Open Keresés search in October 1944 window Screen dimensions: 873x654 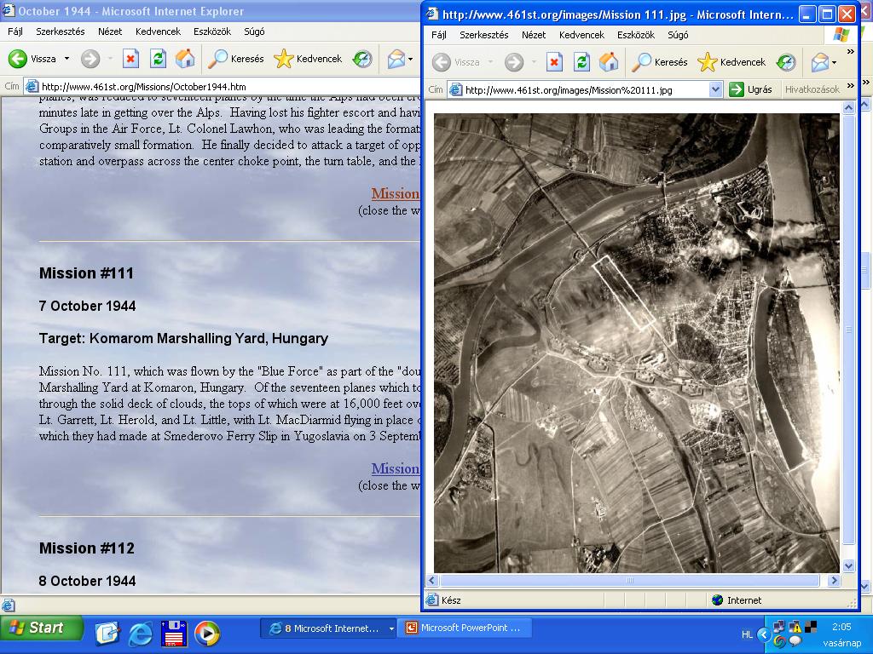point(235,59)
